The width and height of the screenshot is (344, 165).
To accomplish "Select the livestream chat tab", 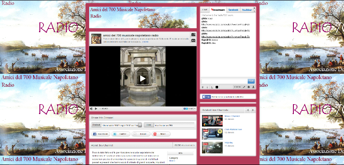I will click(218, 10).
